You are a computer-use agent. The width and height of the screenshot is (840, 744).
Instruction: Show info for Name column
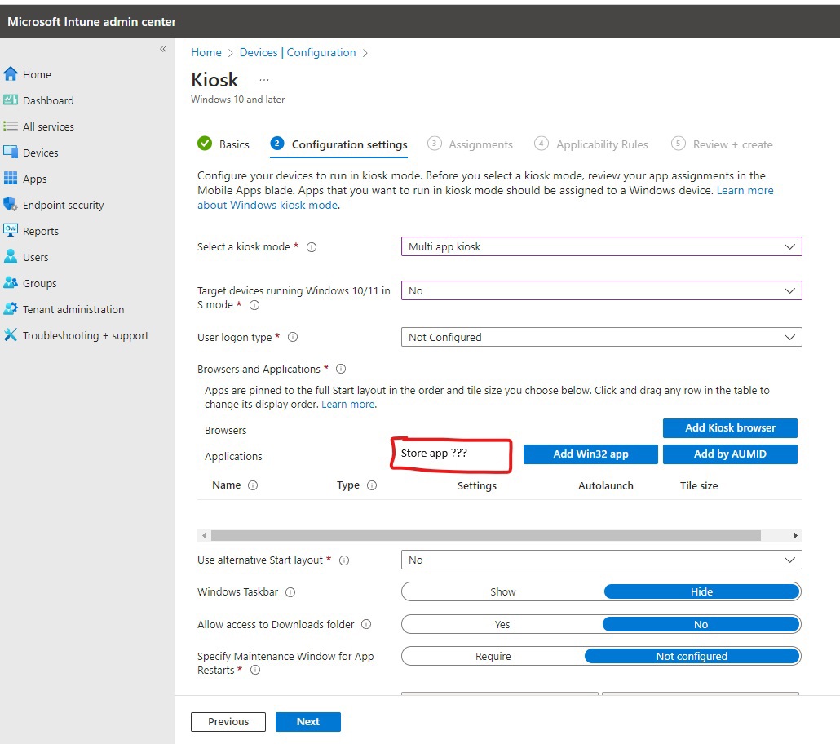[x=253, y=485]
